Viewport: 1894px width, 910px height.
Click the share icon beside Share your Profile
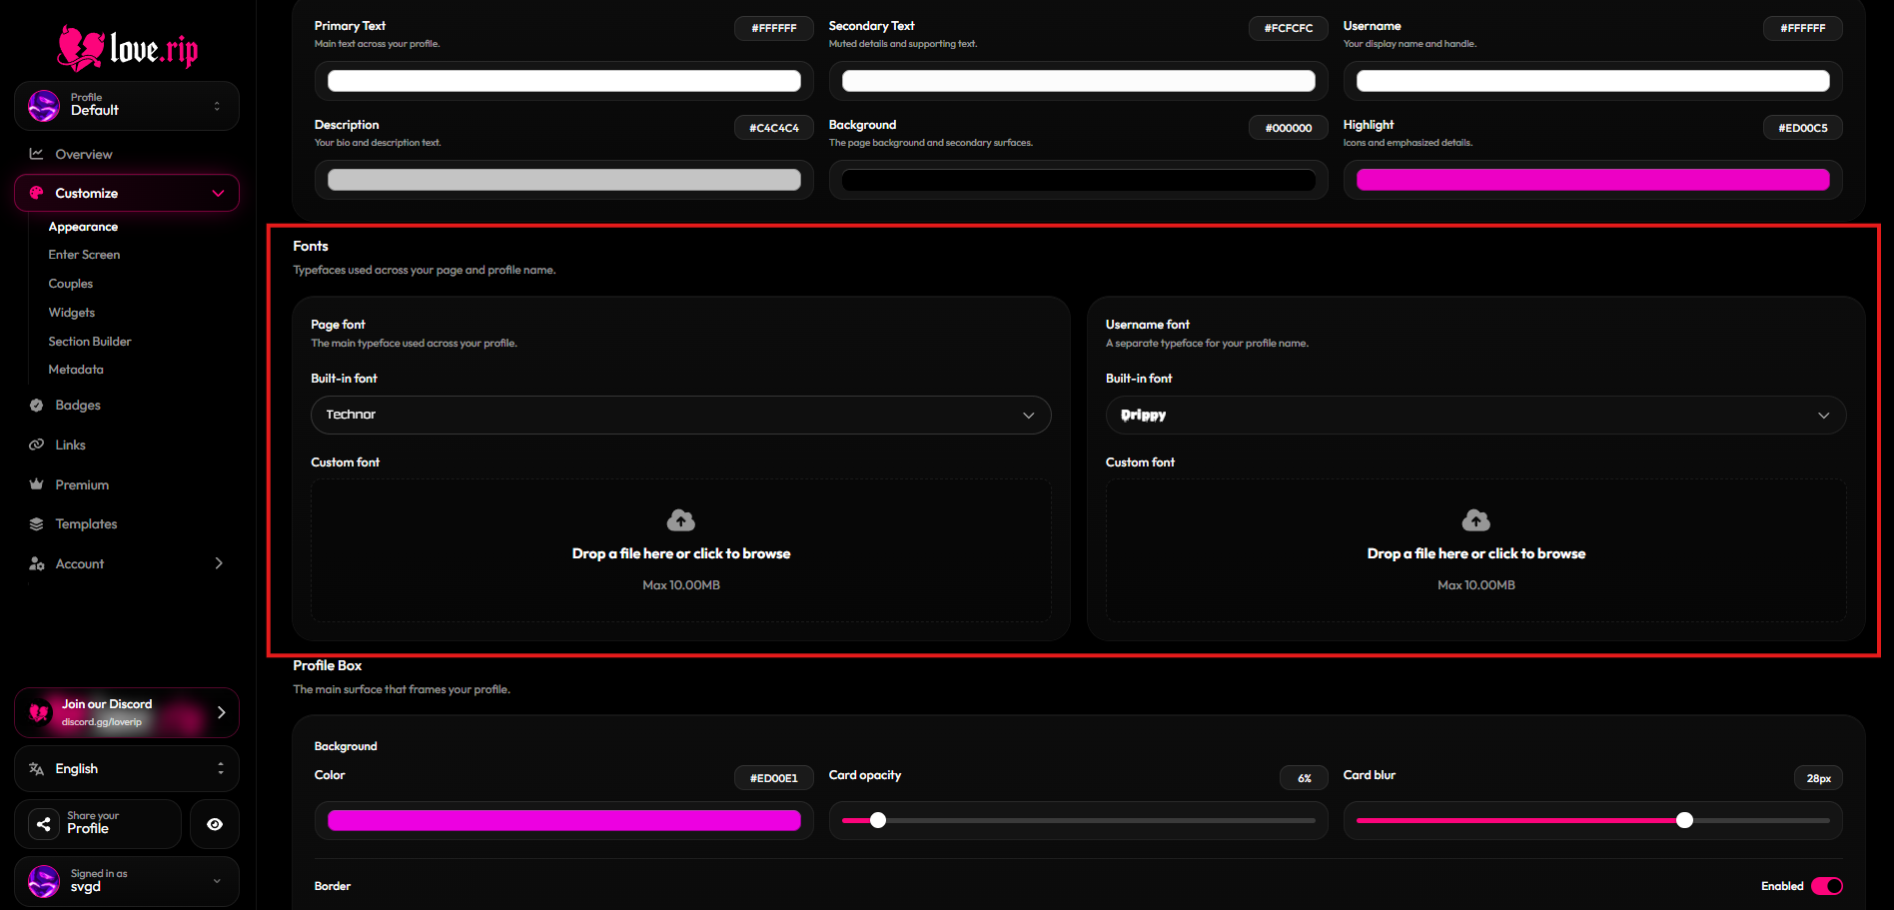[44, 824]
